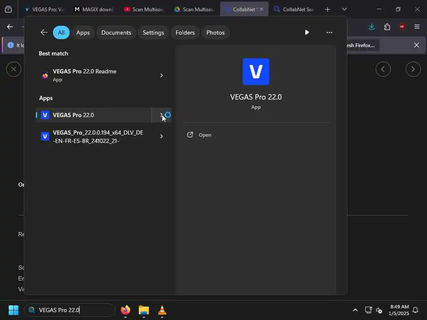The width and height of the screenshot is (427, 320).
Task: Dismiss the Firefox notification bar
Action: click(417, 45)
